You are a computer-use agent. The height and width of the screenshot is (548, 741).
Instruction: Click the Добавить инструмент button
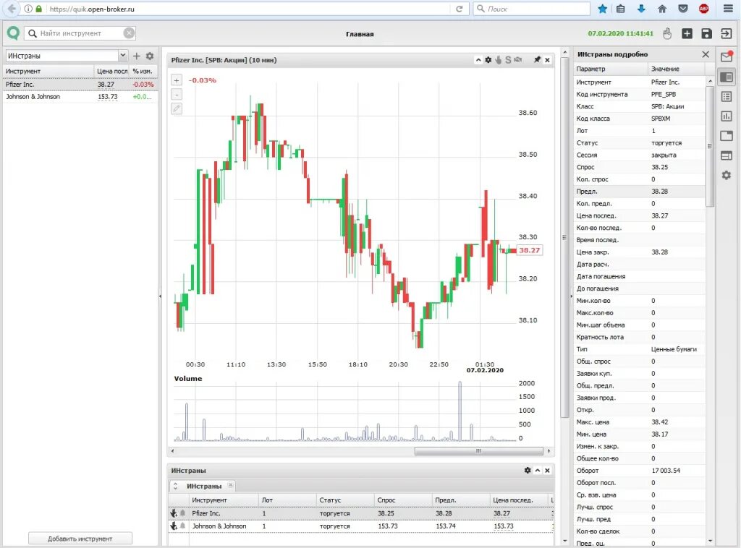click(x=80, y=539)
